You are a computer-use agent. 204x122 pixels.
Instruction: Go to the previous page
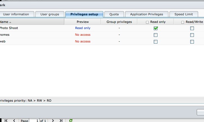(x=14, y=121)
